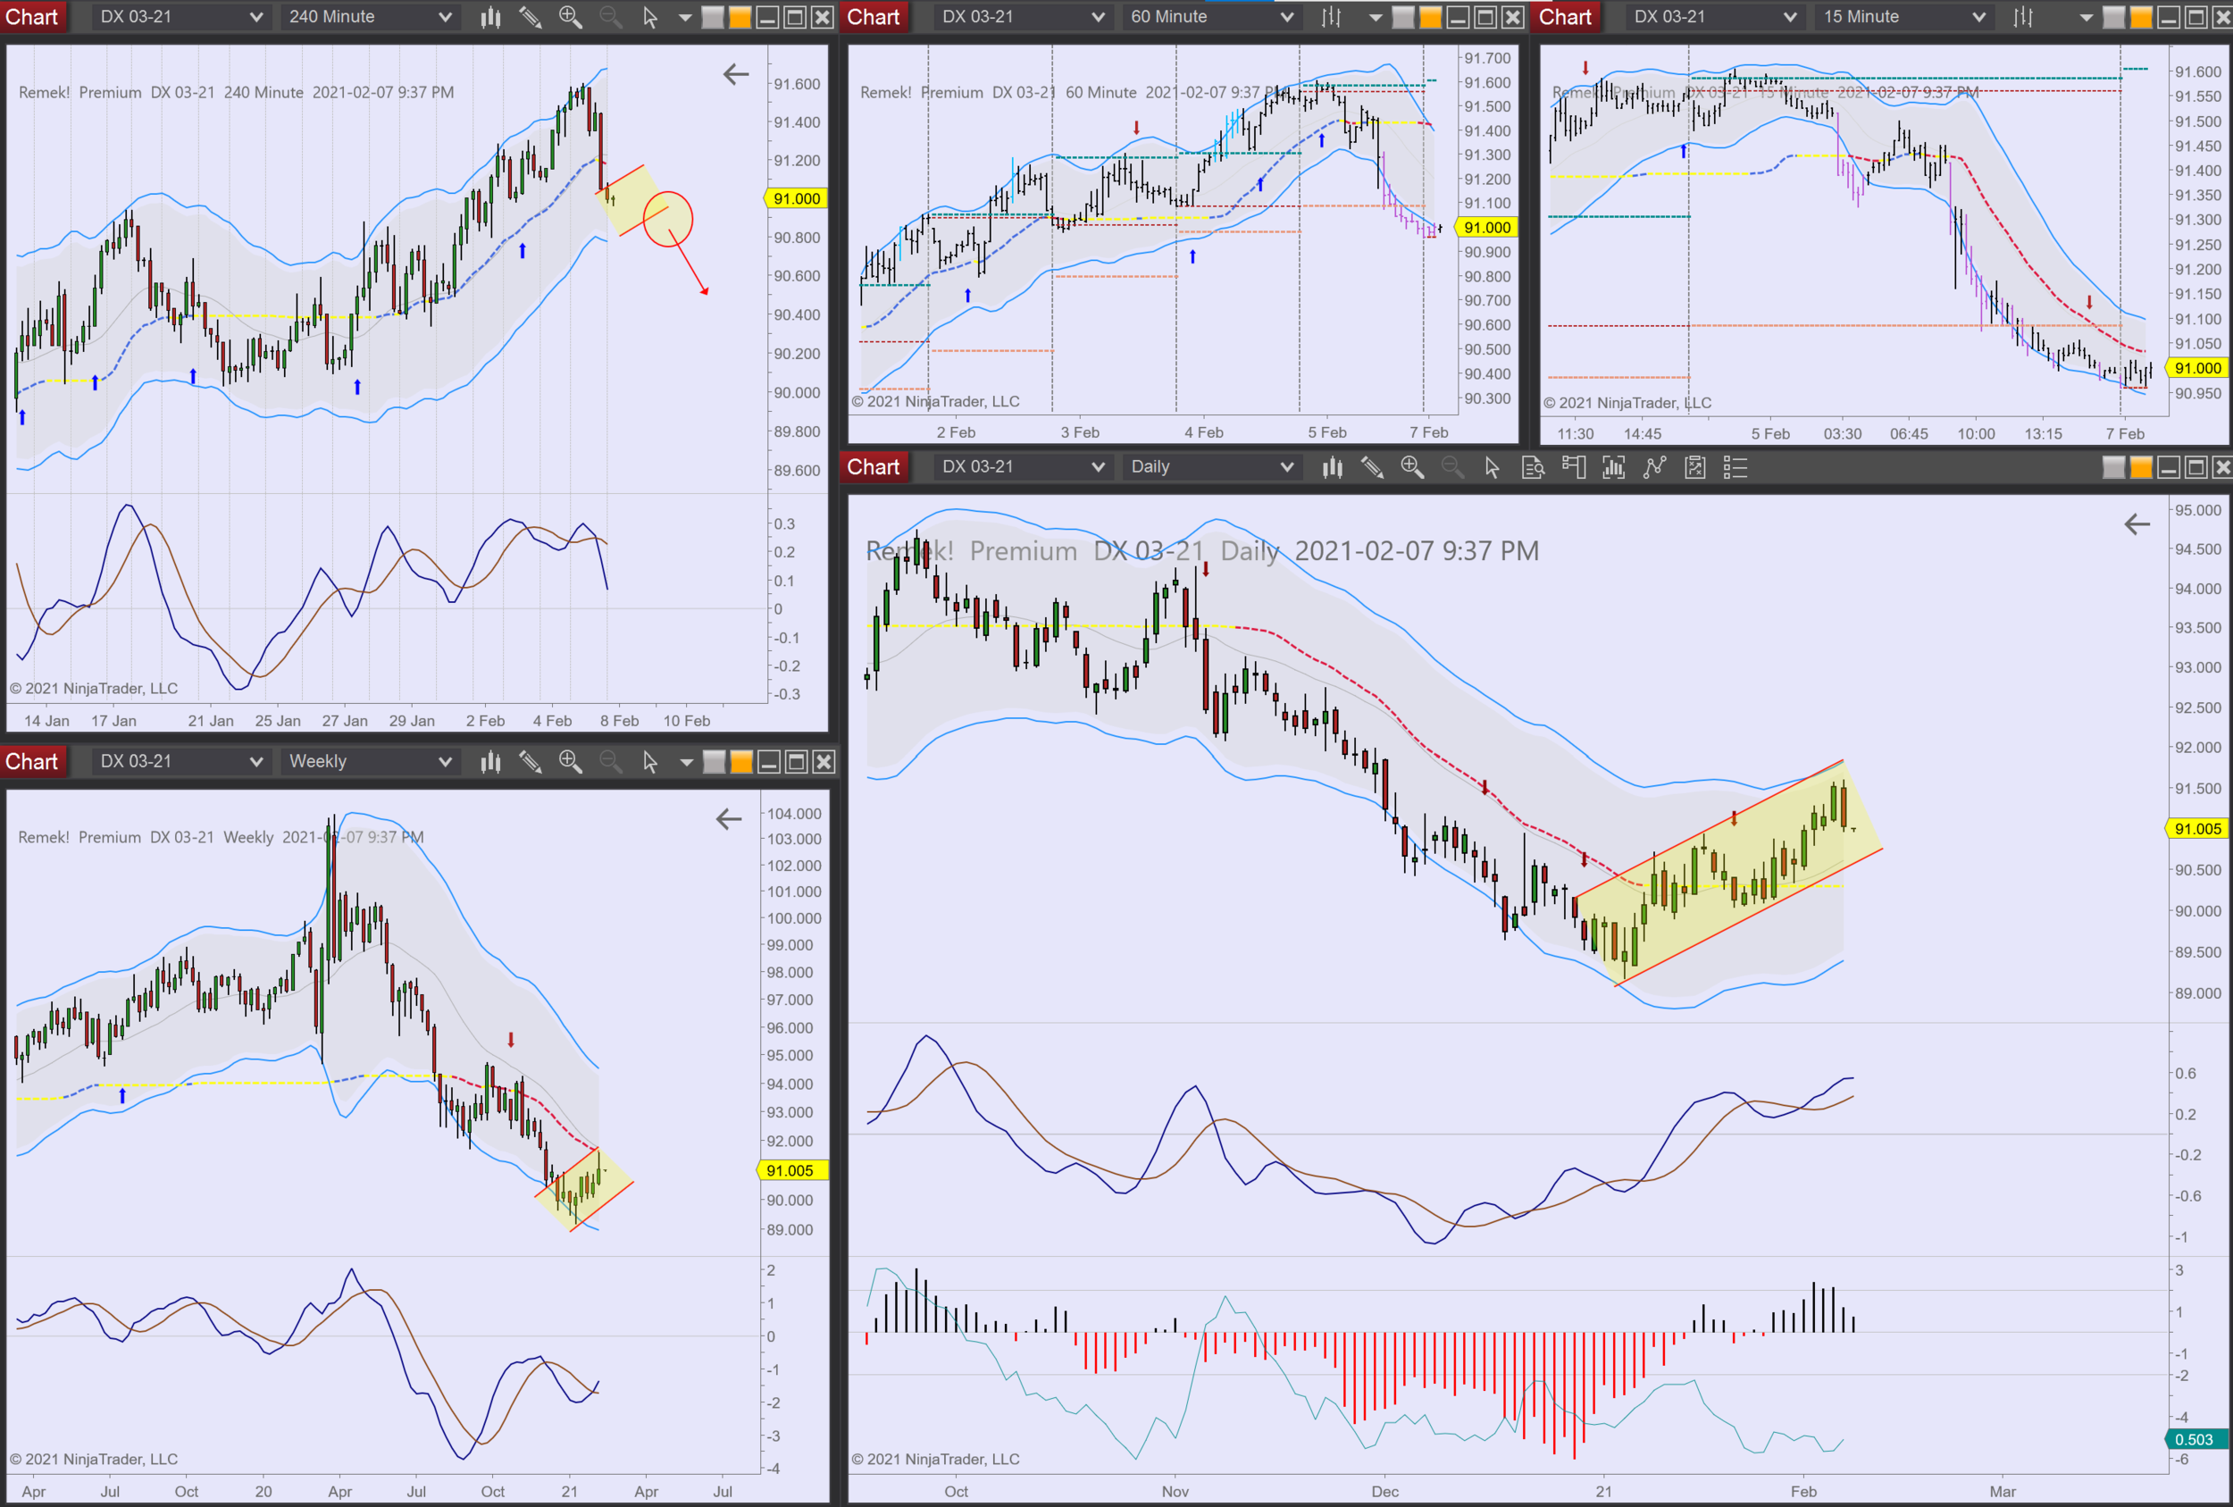Open the 240 Minute interval dropdown
The height and width of the screenshot is (1507, 2233).
[x=370, y=17]
